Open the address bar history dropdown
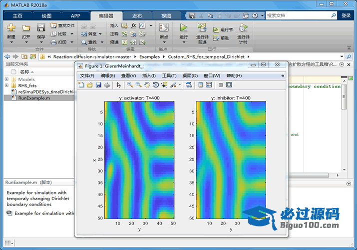This screenshot has height=250, width=357. pos(342,56)
